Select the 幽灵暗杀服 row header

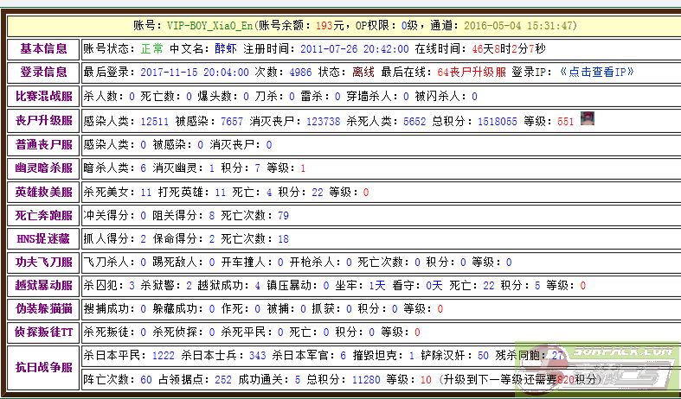click(x=43, y=168)
